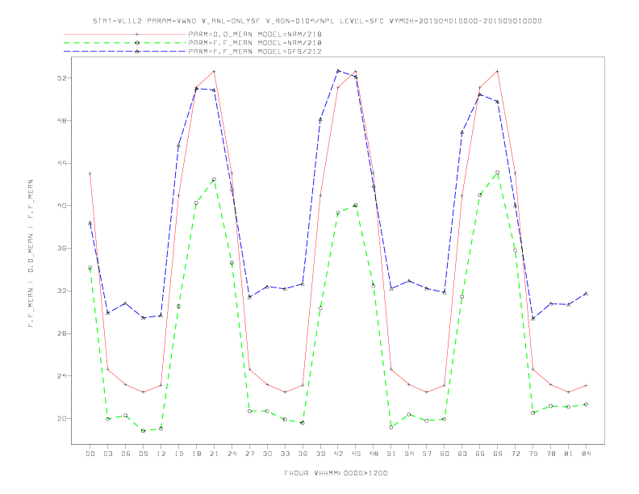Click green circle data point at hour 69
Screen dimensions: 639x494
(x=498, y=173)
